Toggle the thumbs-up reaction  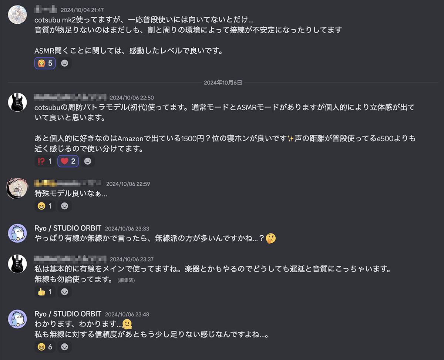tap(45, 292)
